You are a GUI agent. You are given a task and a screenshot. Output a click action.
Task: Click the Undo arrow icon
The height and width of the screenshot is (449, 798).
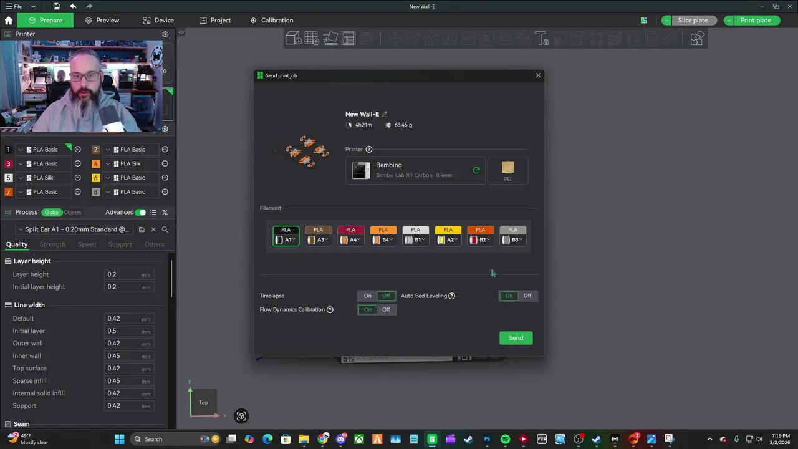(73, 6)
